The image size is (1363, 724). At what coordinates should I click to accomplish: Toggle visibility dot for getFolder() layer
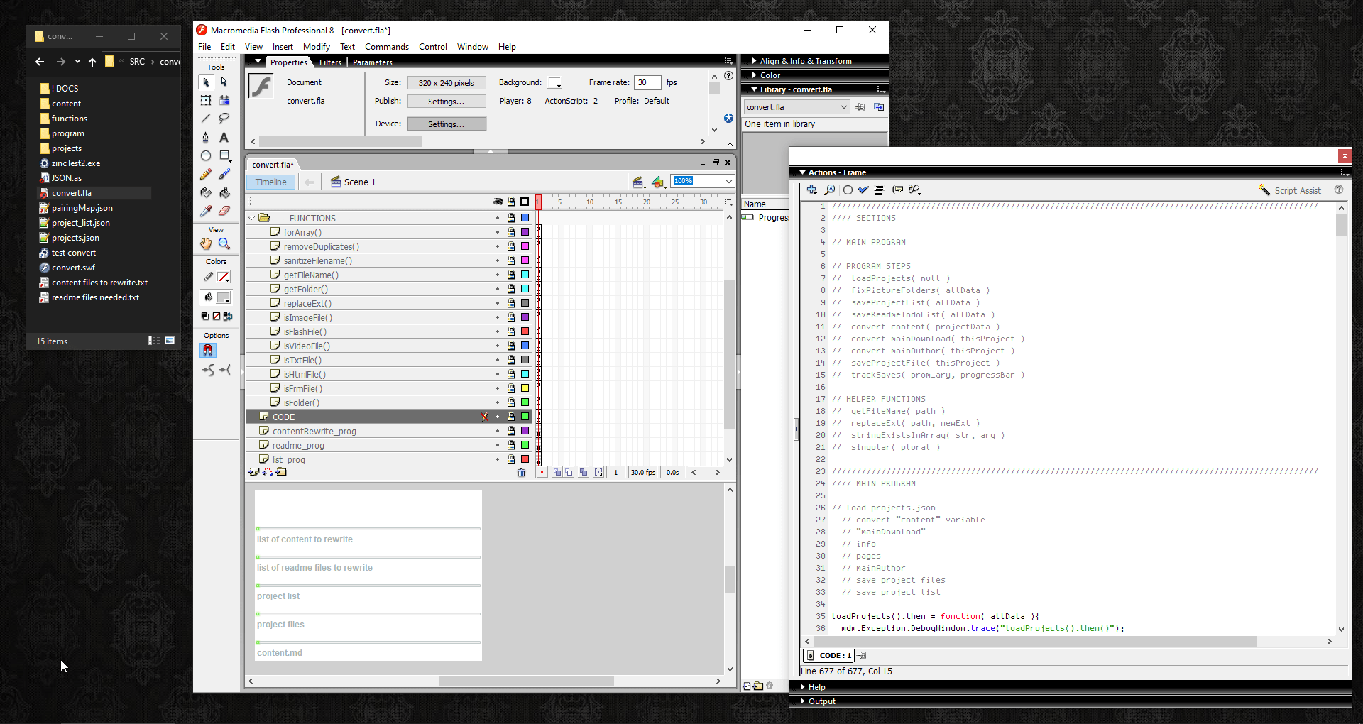coord(498,289)
